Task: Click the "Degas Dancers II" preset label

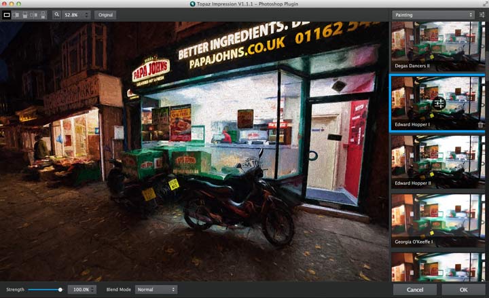Action: [x=412, y=66]
